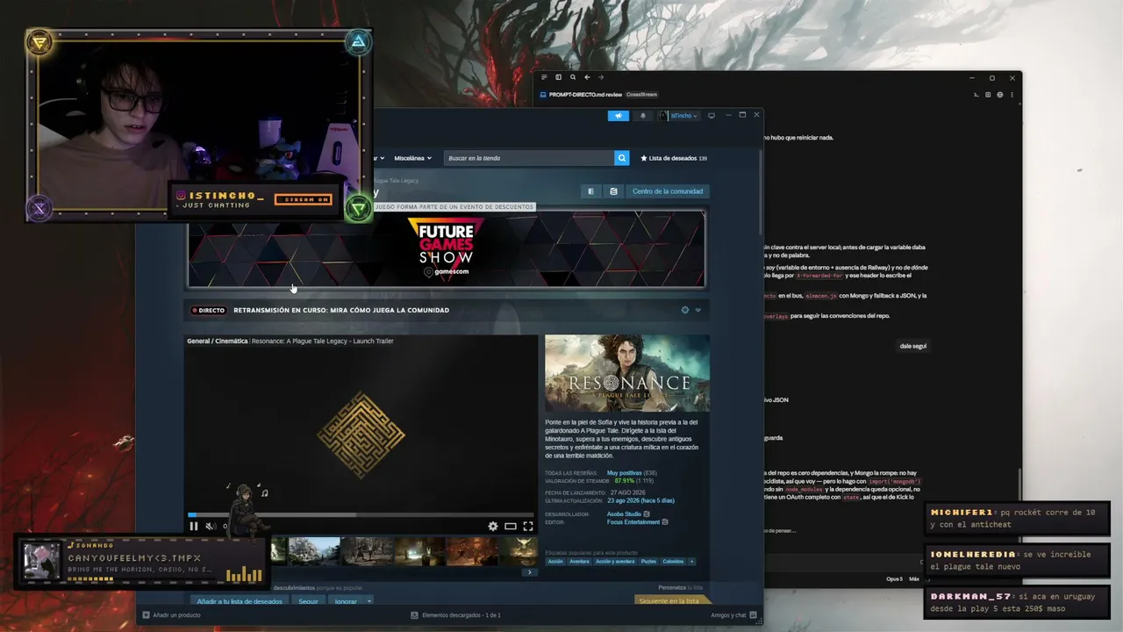
Task: View Muy positivas reviews link
Action: pyautogui.click(x=625, y=473)
